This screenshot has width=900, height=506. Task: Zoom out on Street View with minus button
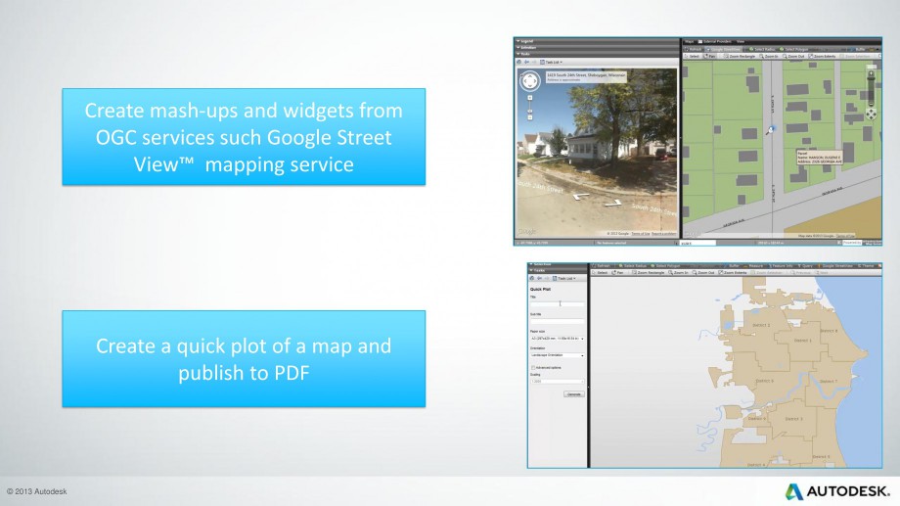click(x=530, y=117)
